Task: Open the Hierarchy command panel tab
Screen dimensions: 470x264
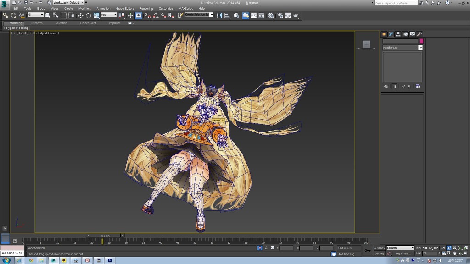Action: coord(398,34)
